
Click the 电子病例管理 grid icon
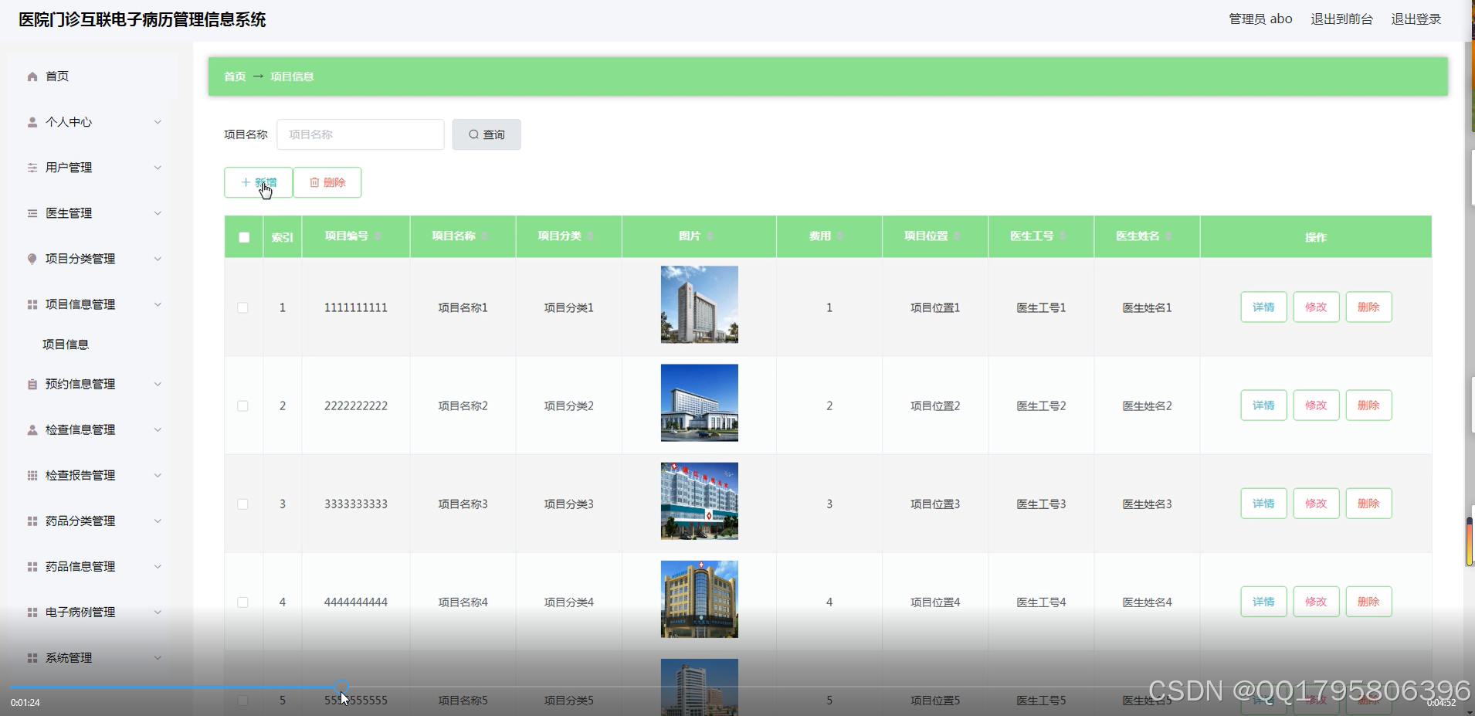point(32,612)
